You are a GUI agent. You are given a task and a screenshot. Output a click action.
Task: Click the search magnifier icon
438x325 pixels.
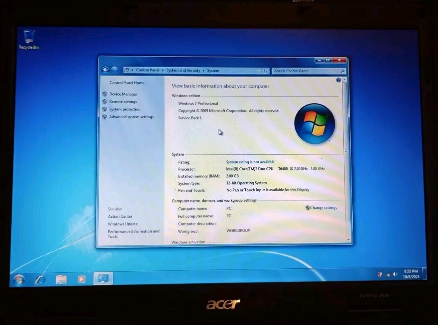343,71
